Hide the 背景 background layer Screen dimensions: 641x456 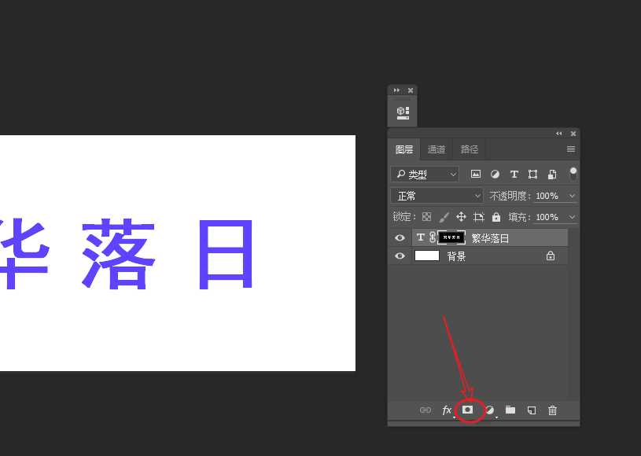click(x=400, y=256)
